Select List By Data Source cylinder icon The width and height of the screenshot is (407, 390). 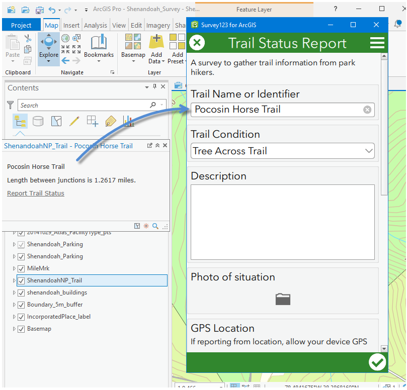[38, 121]
